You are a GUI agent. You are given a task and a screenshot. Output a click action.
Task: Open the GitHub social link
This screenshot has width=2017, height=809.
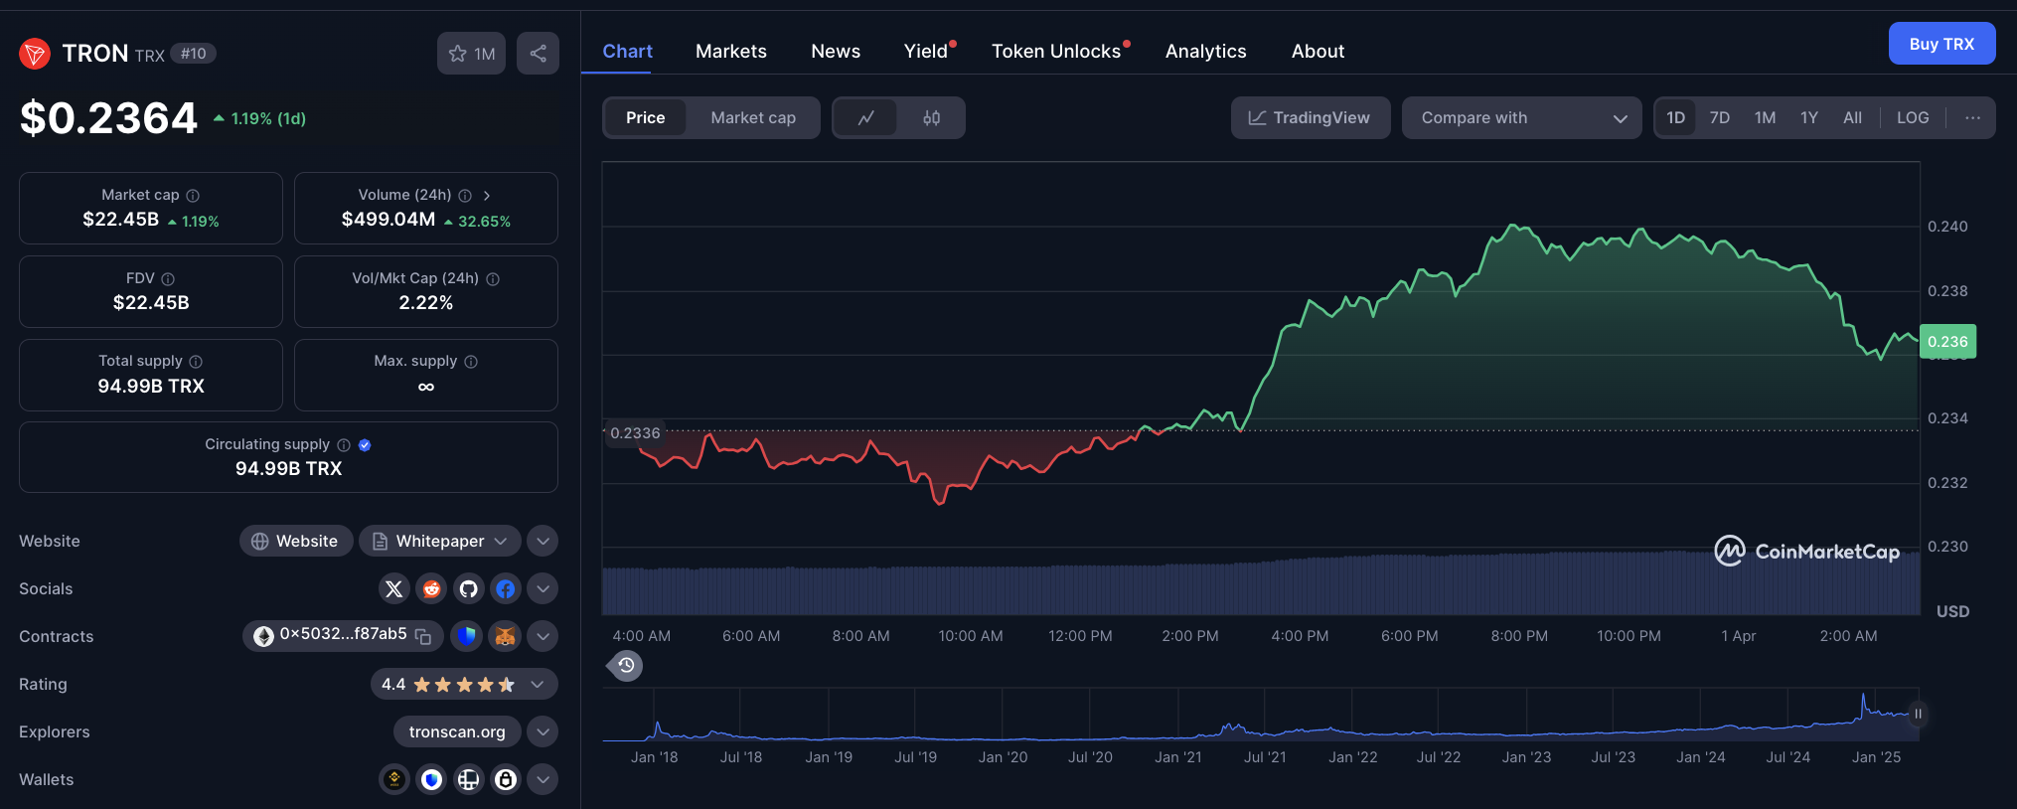click(x=468, y=589)
